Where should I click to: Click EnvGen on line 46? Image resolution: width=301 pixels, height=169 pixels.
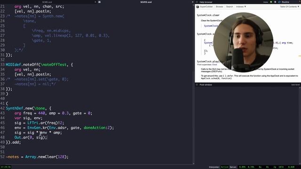[34, 128]
